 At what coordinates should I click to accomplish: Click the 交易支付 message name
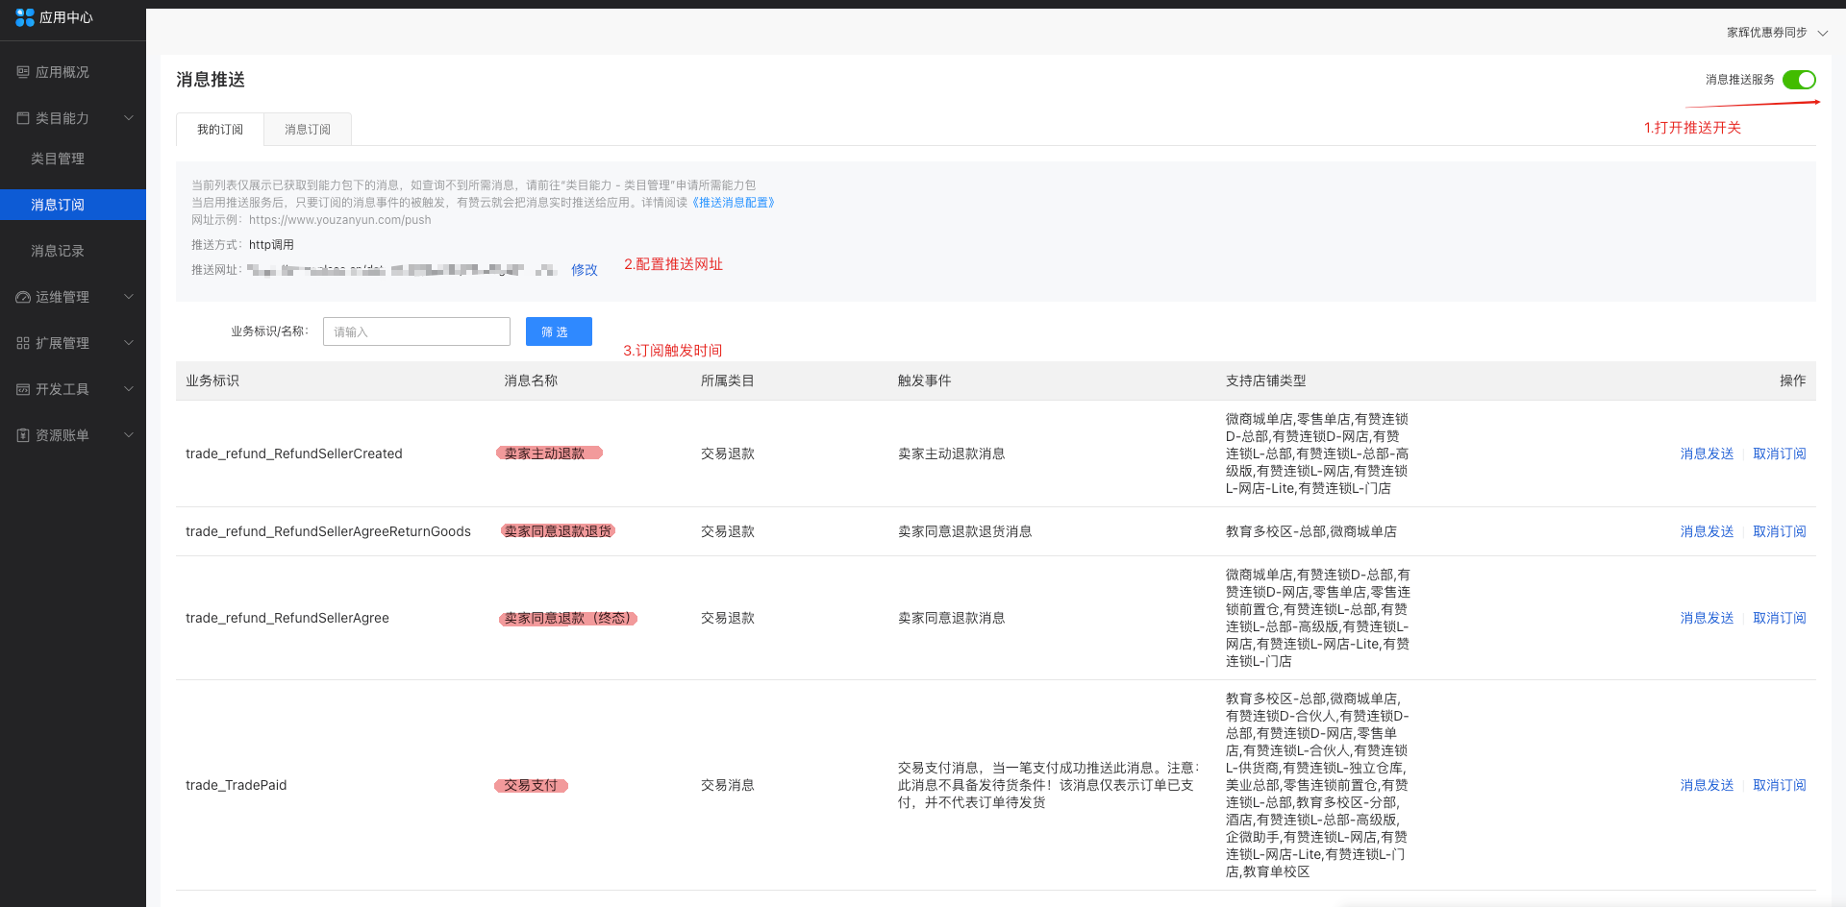click(x=531, y=785)
